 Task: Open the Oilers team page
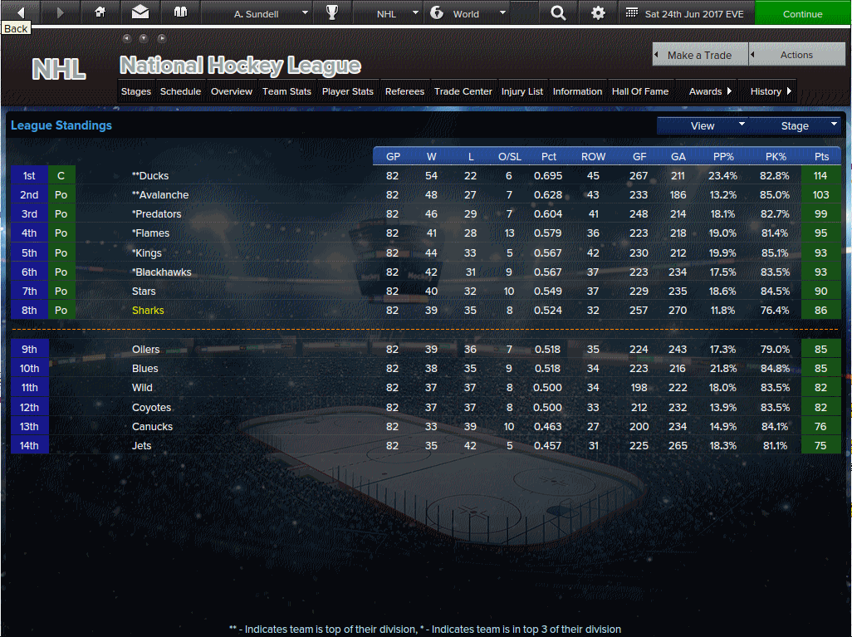(x=145, y=349)
